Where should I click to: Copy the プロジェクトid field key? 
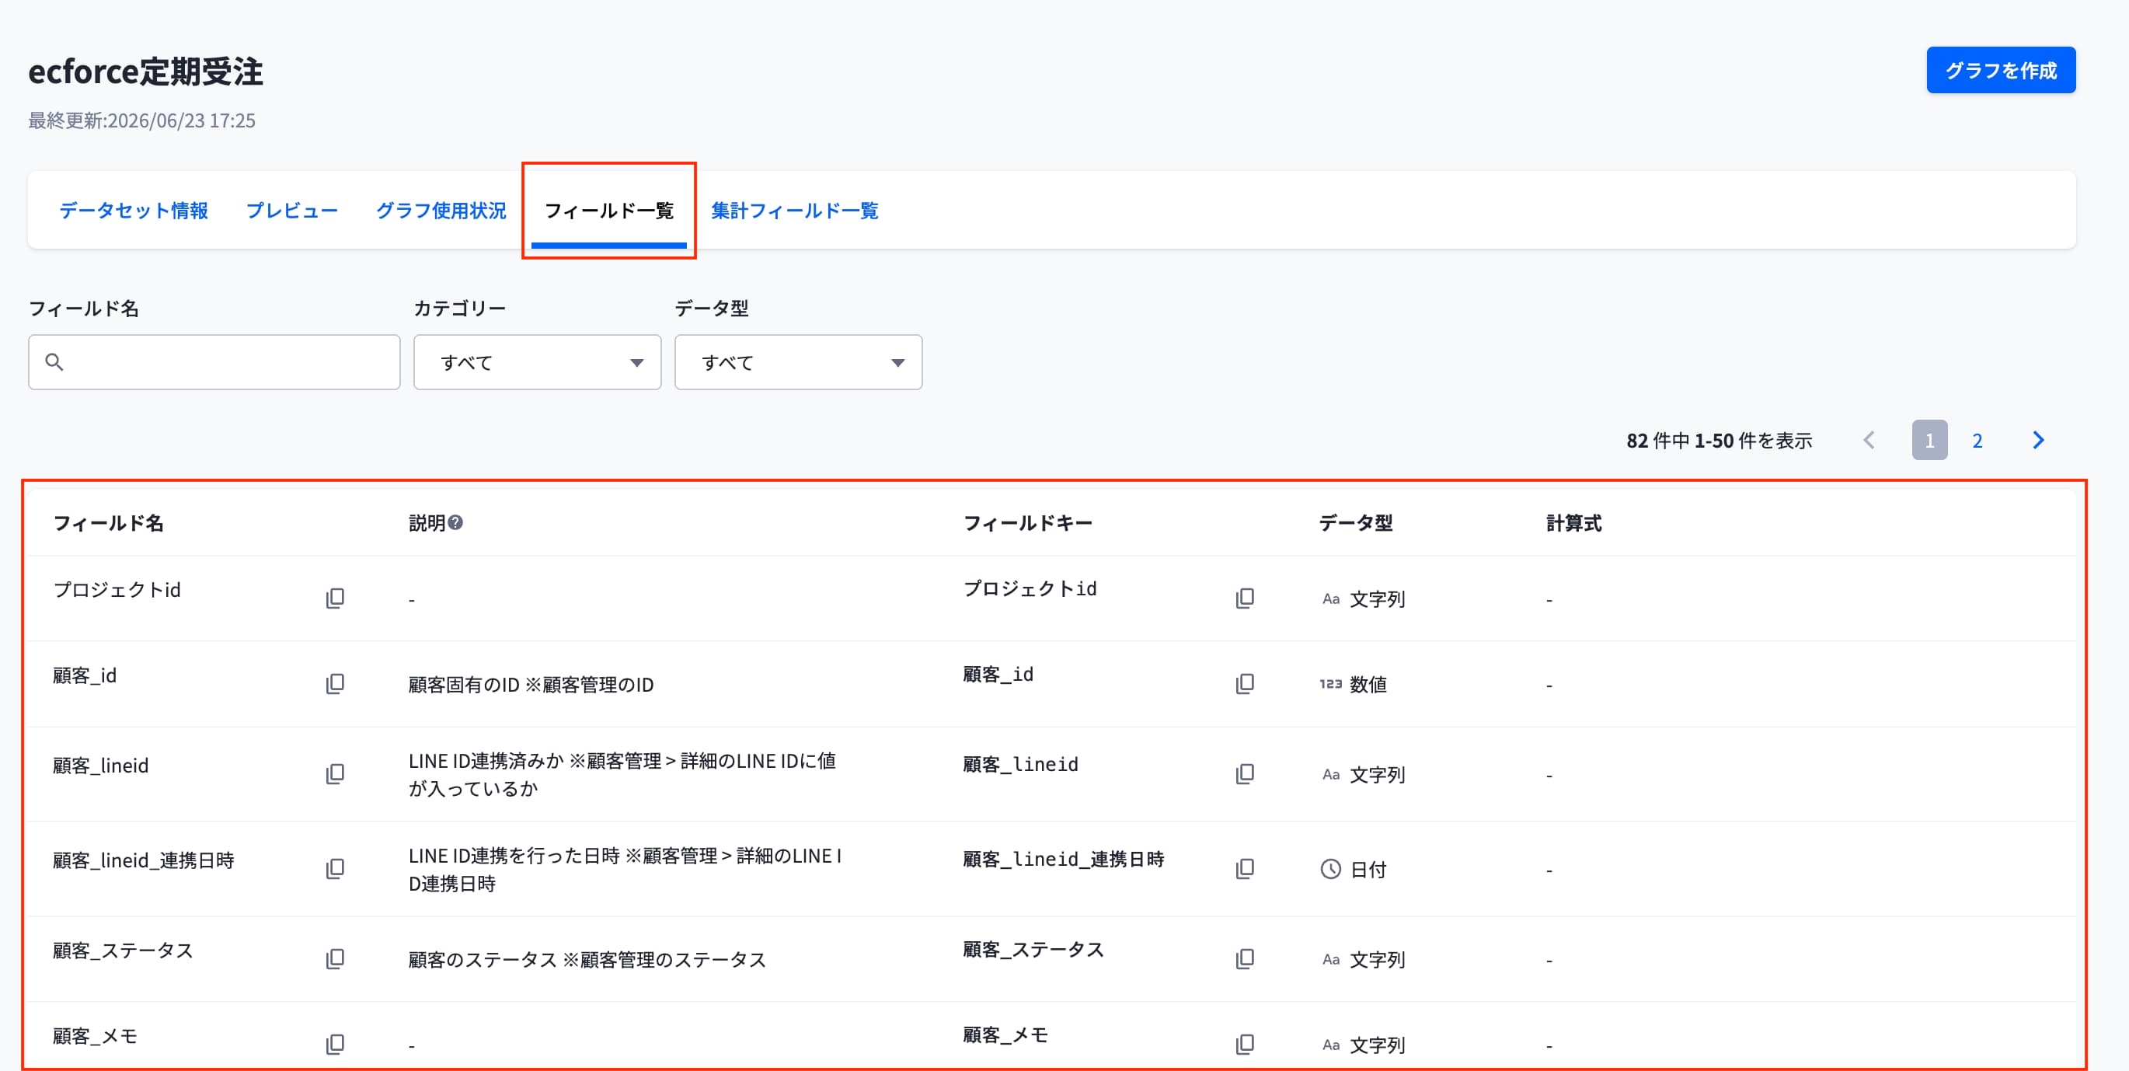[x=1245, y=598]
